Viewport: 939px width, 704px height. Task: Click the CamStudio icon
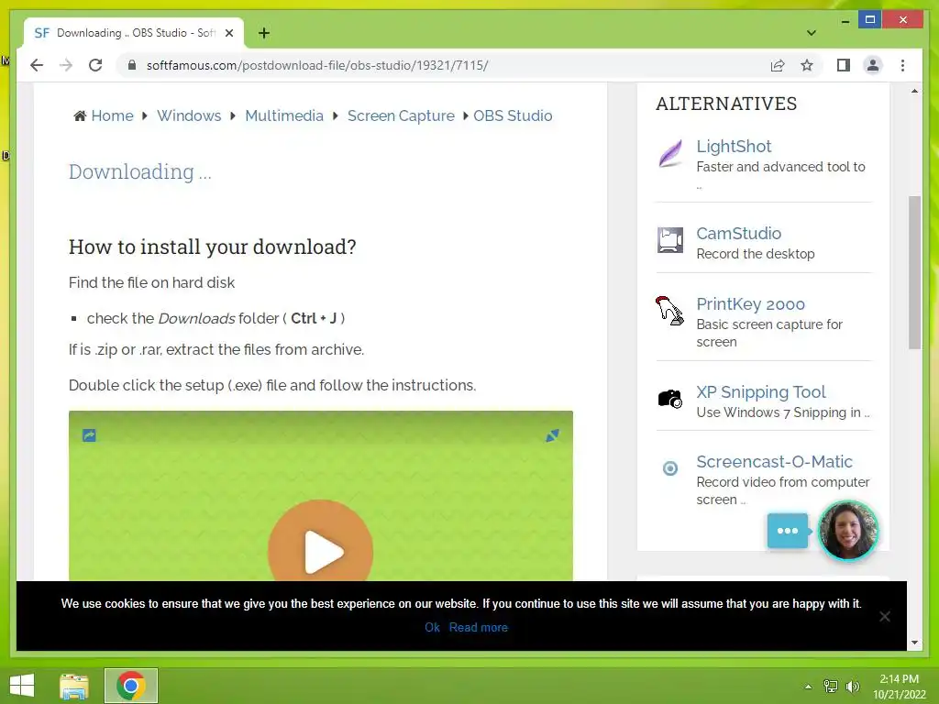(x=670, y=240)
